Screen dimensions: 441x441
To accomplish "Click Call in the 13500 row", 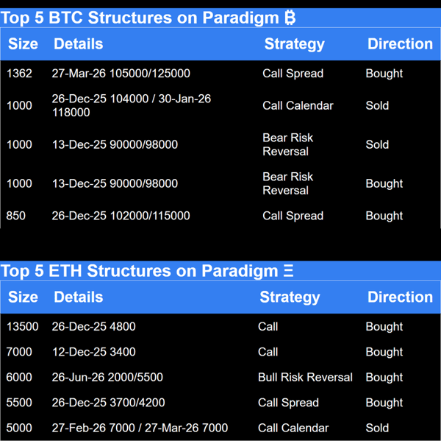I will click(268, 327).
